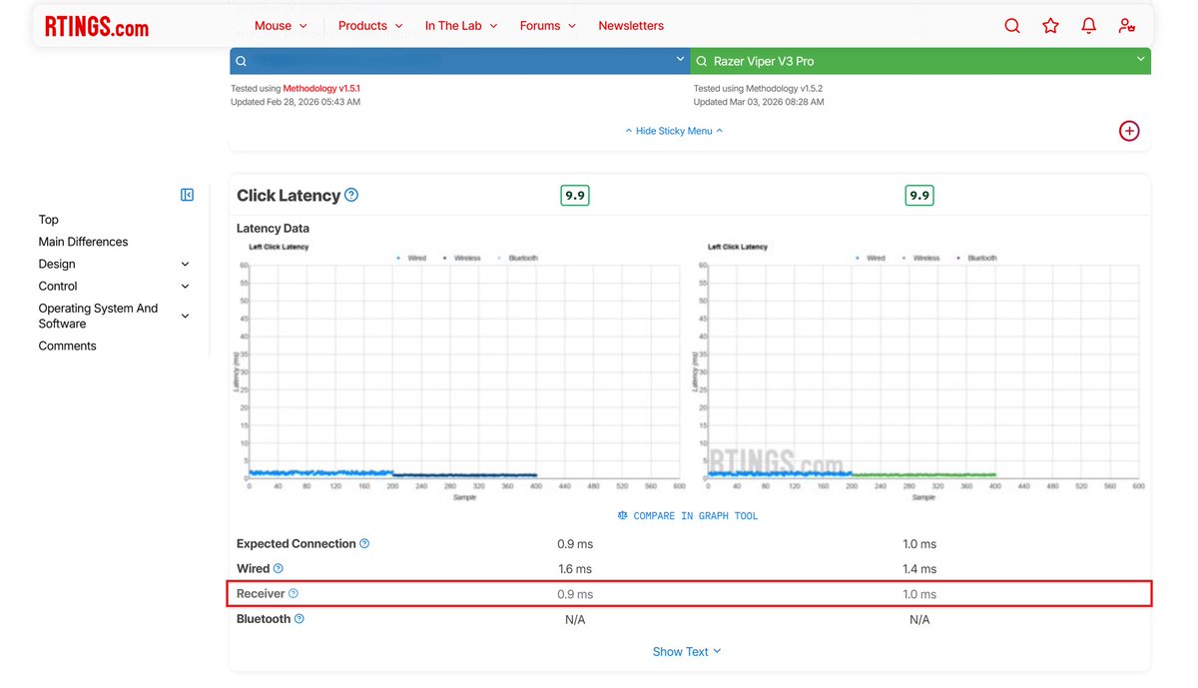Open the Bluetooth help icon
The height and width of the screenshot is (688, 1198).
(x=299, y=619)
